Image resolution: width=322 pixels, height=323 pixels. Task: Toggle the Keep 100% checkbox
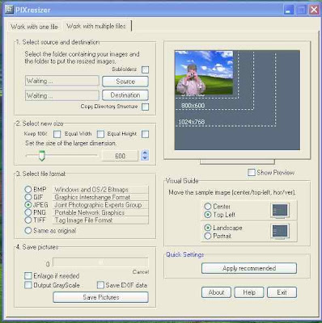[57, 134]
